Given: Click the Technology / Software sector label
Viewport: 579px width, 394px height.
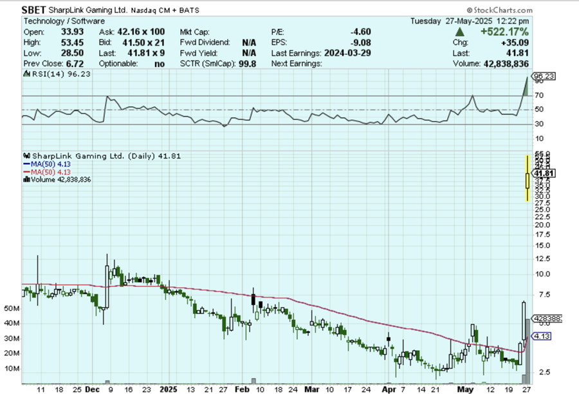Looking at the screenshot, I should [64, 21].
